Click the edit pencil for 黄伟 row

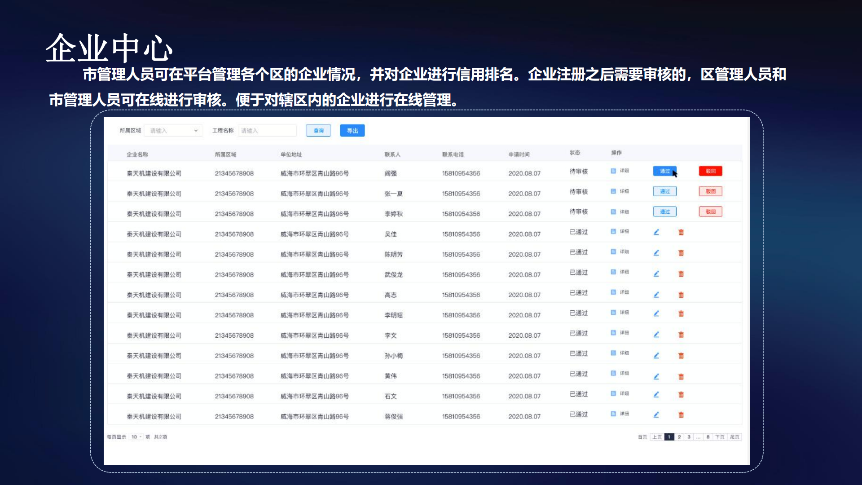coord(656,376)
